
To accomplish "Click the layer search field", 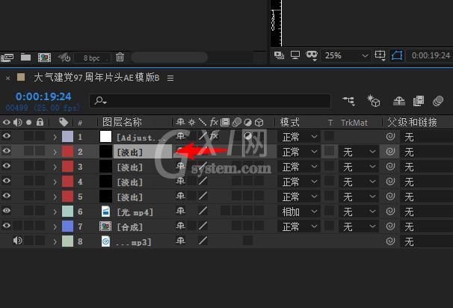I will tap(210, 101).
